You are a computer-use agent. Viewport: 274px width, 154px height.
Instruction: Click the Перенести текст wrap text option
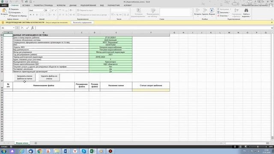pyautogui.click(x=85, y=10)
